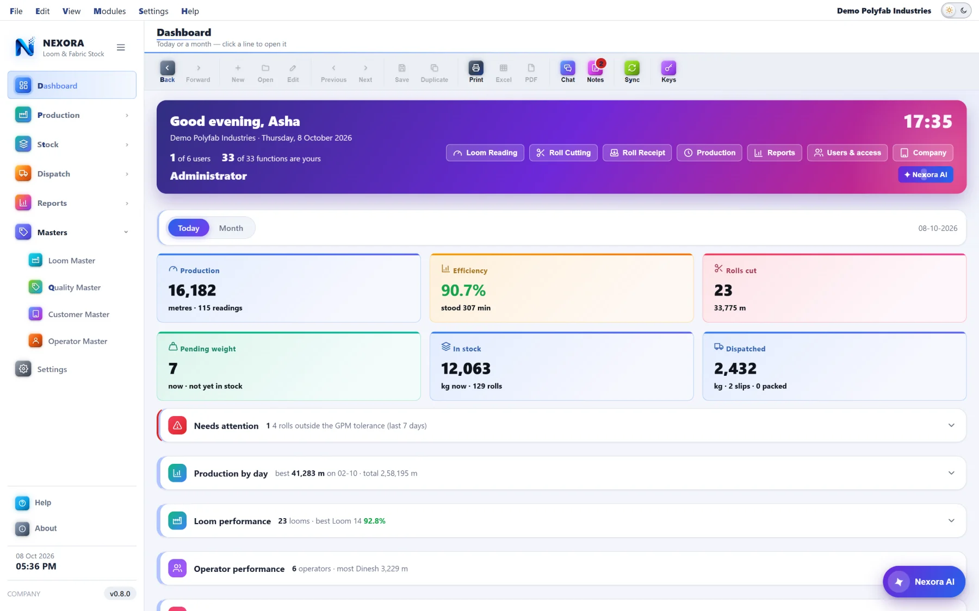The width and height of the screenshot is (979, 611).
Task: Export to Excel toolbar icon
Action: pyautogui.click(x=504, y=71)
